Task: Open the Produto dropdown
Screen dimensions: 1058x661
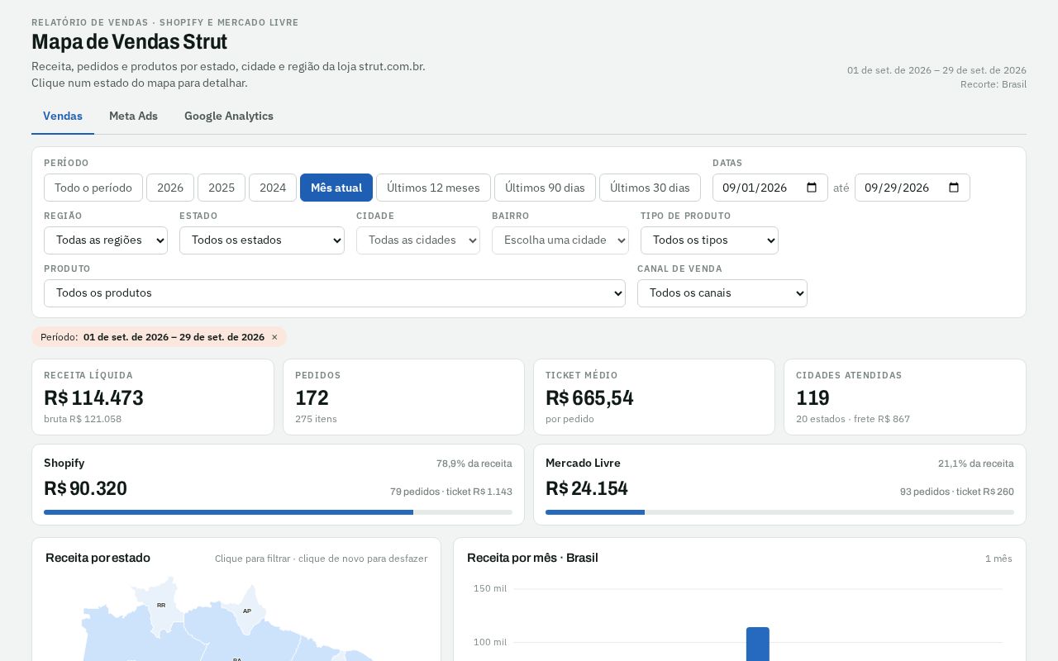Action: [335, 293]
